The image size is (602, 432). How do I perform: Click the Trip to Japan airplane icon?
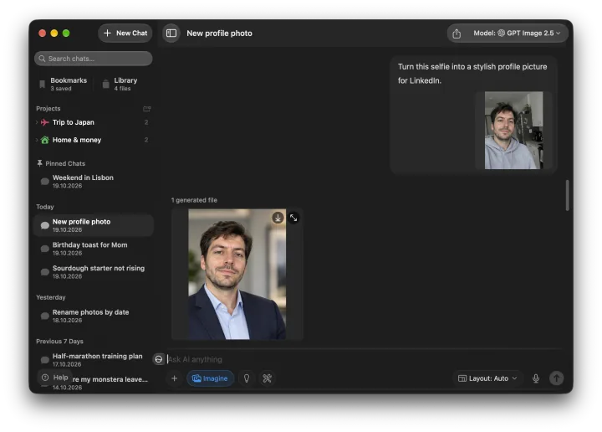click(x=45, y=122)
